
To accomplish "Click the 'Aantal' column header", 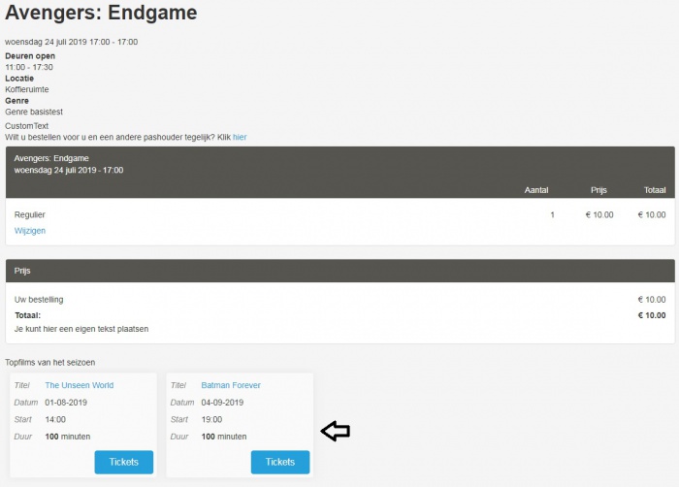I will (x=536, y=190).
